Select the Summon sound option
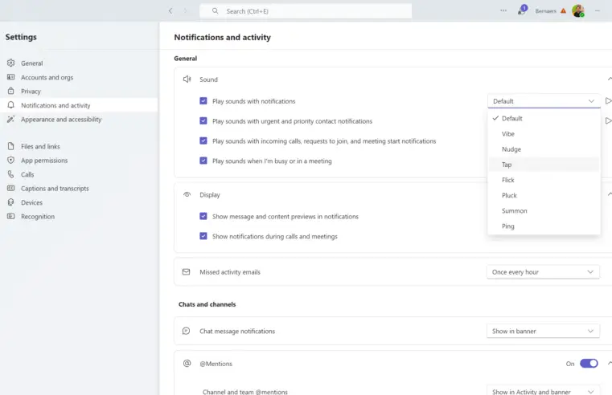The width and height of the screenshot is (612, 395). (544, 210)
